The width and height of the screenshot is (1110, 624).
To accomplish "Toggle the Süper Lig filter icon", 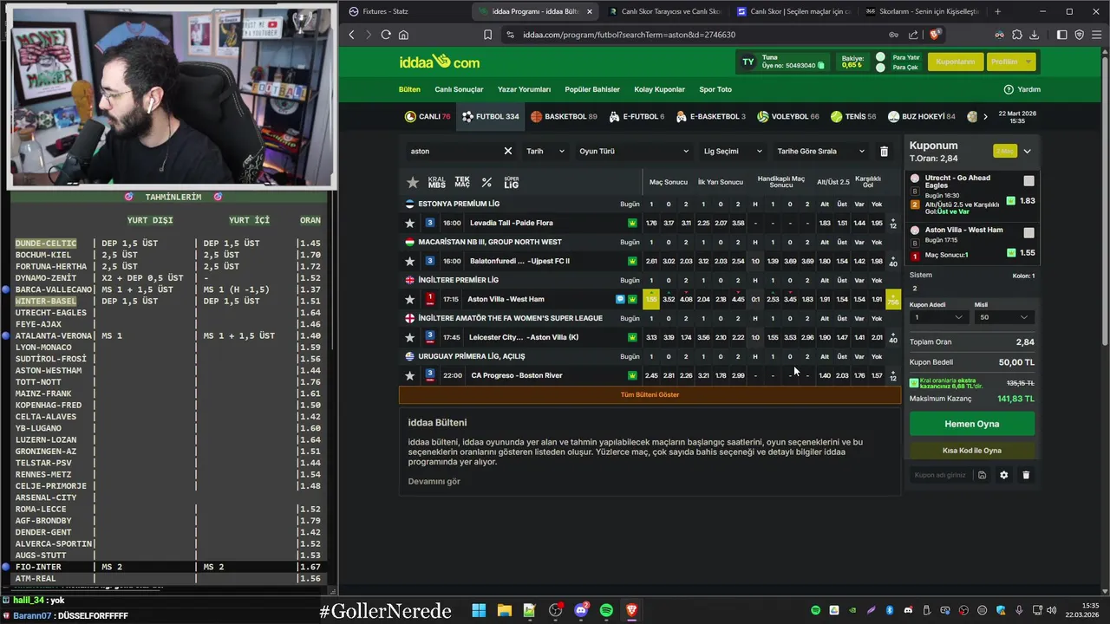I will coord(511,182).
